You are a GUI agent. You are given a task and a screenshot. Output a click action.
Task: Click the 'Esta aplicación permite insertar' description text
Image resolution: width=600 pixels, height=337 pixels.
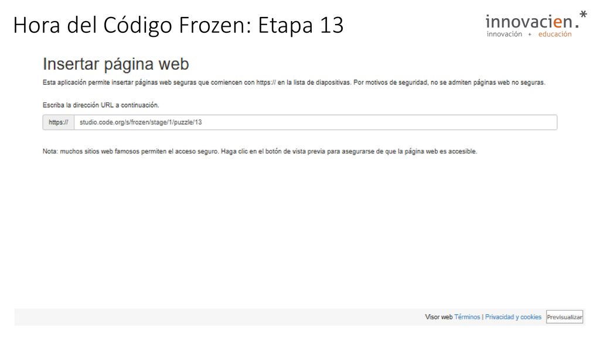coord(294,82)
